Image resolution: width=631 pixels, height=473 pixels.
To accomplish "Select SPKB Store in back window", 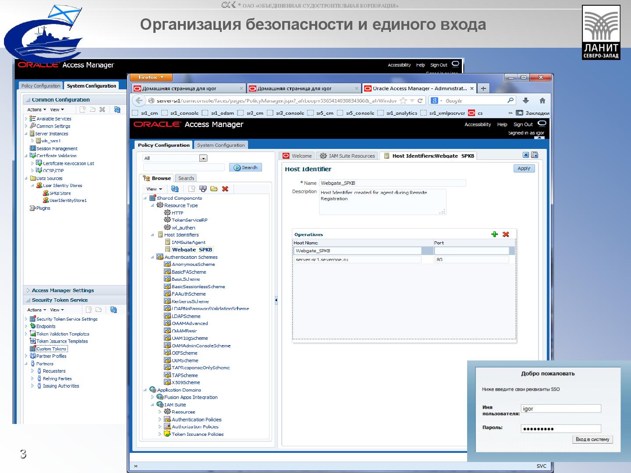I will [x=60, y=193].
